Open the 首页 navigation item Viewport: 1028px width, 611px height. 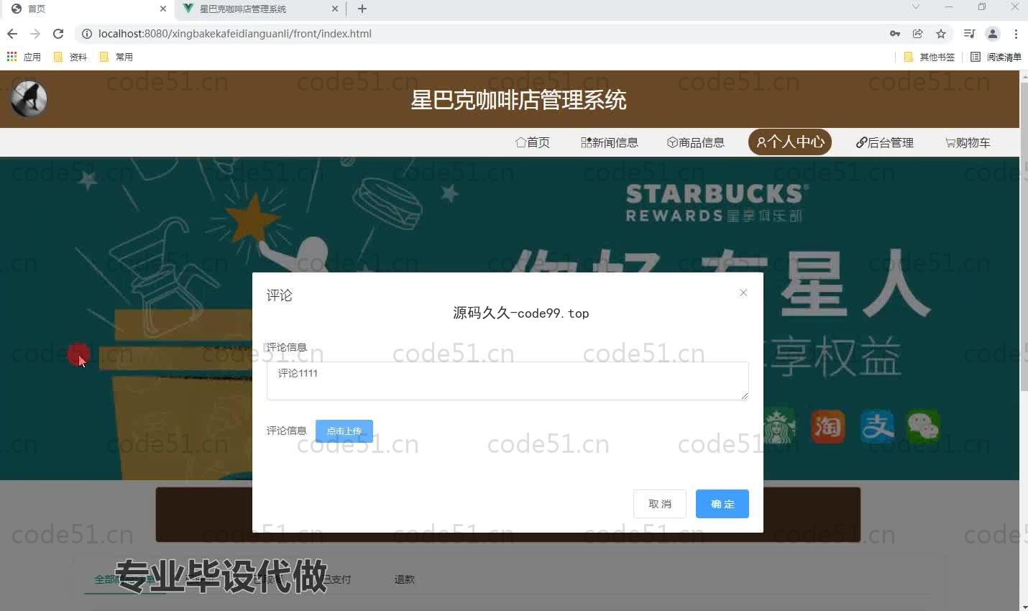pyautogui.click(x=533, y=142)
